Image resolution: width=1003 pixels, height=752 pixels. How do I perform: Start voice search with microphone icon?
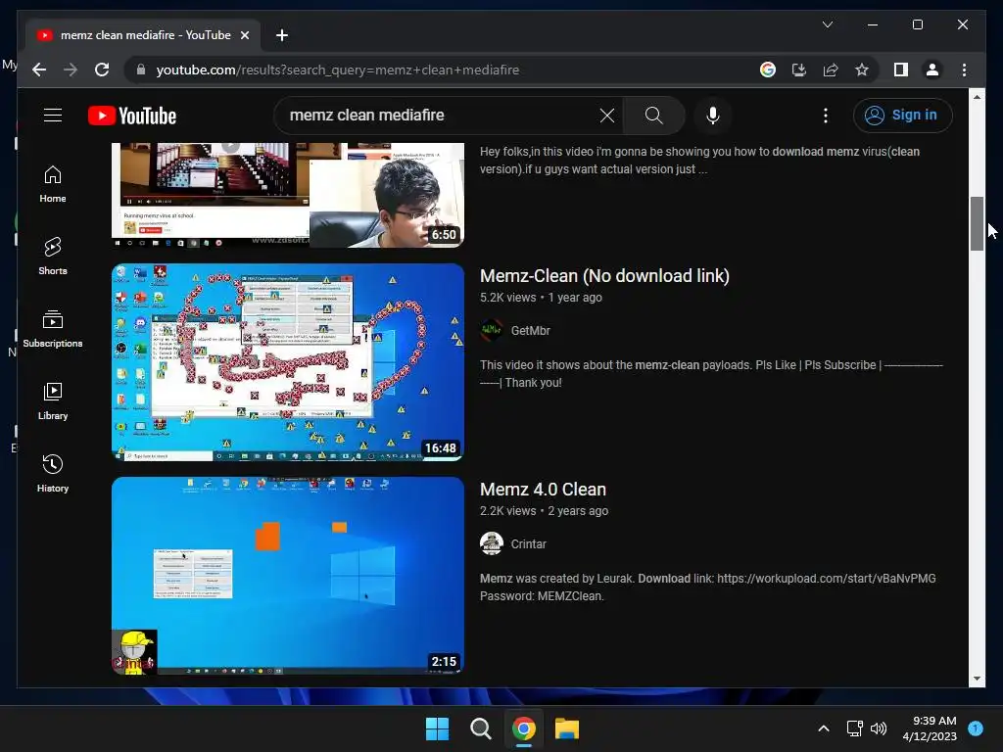click(x=713, y=116)
